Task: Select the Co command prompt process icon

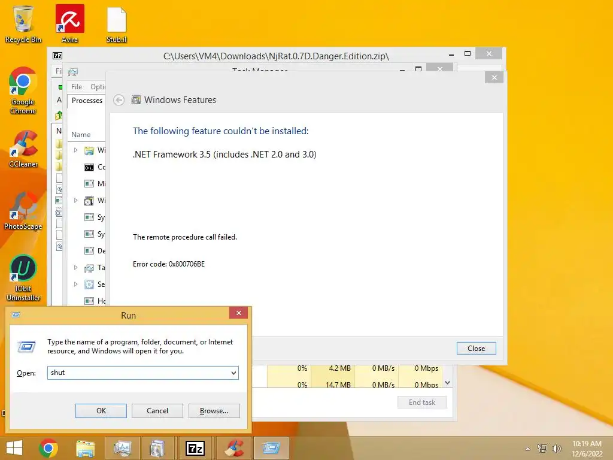Action: pos(89,168)
